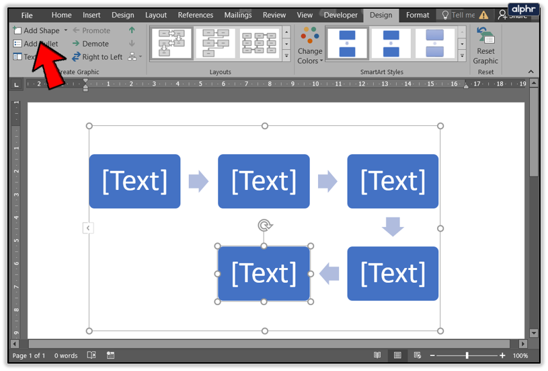
Task: Click the horizontal scrollbar left arrow
Action: tap(14, 343)
